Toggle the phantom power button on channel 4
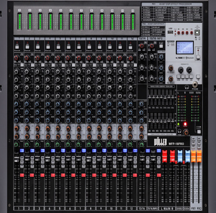The width and height of the screenshot is (216, 213). (x=48, y=47)
